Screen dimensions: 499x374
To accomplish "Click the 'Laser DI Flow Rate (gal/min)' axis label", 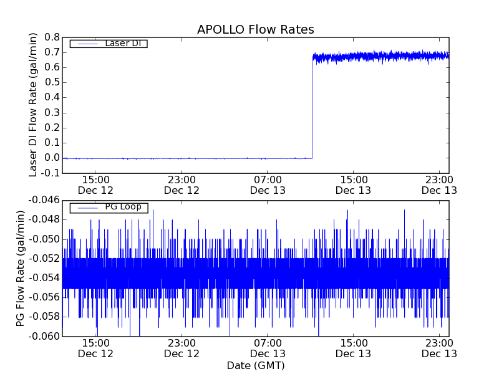I will tap(34, 105).
